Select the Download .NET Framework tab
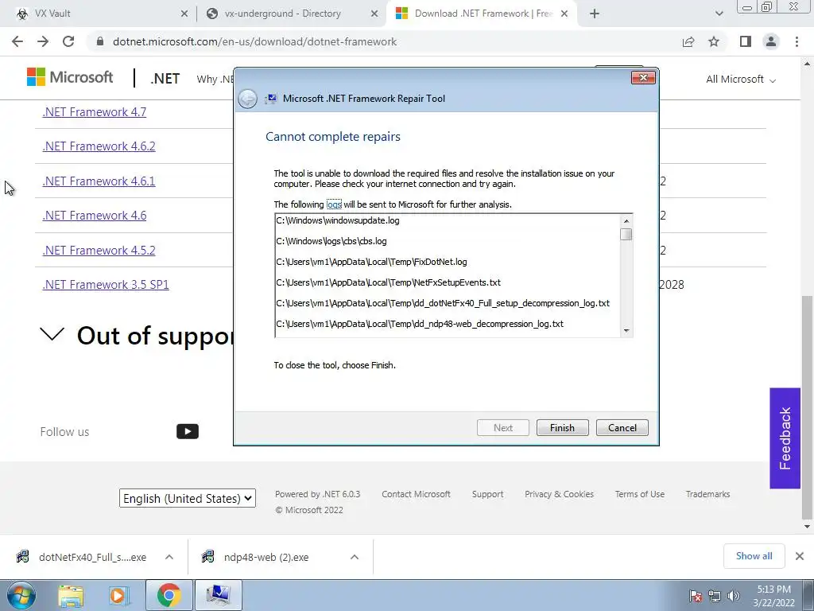The height and width of the screenshot is (611, 814). (482, 14)
